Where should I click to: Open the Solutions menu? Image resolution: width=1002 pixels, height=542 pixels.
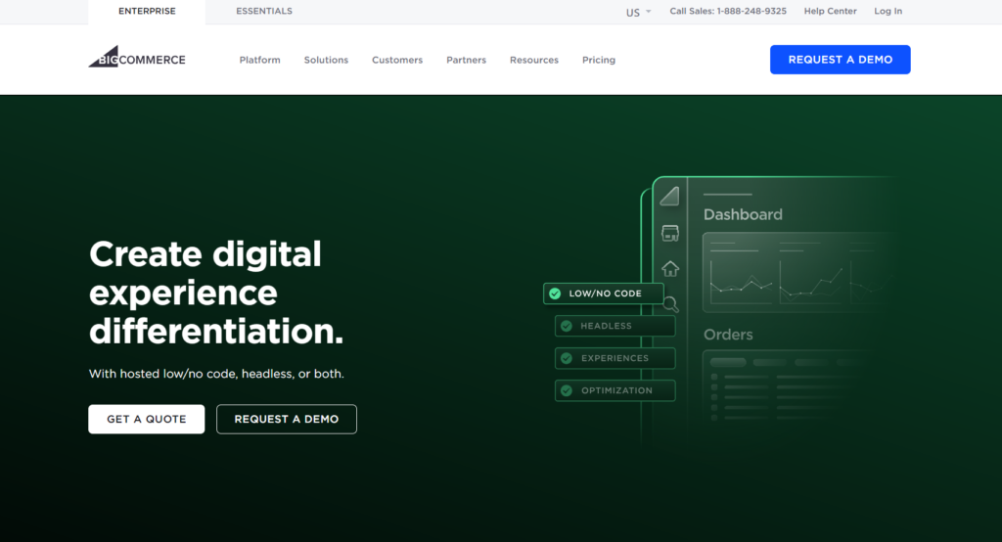click(x=326, y=60)
